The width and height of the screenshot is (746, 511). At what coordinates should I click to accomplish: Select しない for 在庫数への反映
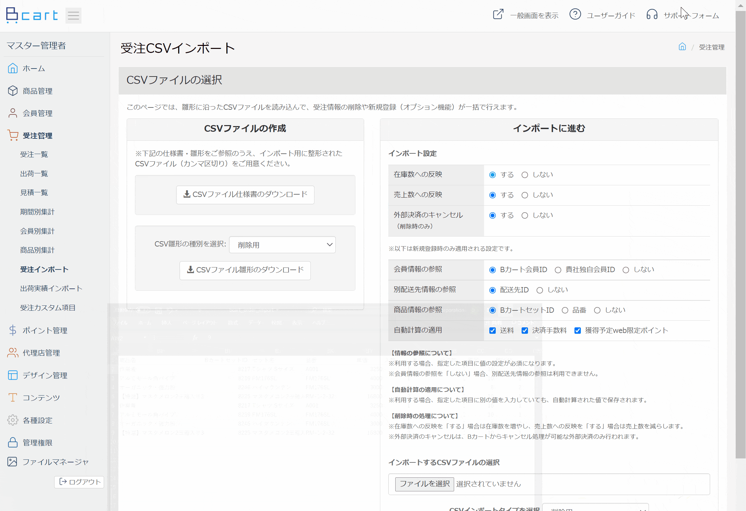[x=525, y=175]
